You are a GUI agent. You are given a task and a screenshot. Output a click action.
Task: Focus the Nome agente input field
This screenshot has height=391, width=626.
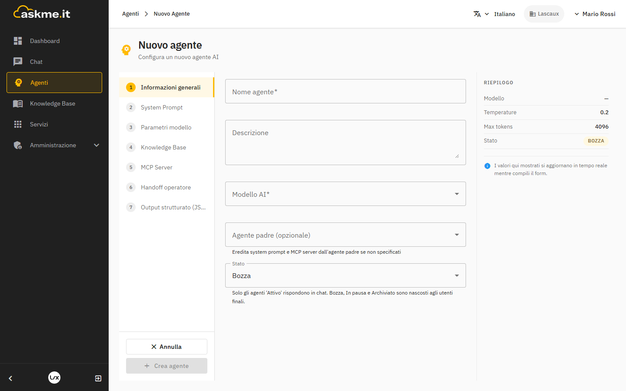pos(345,91)
